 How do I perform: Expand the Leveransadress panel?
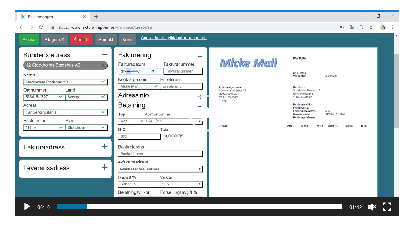point(104,167)
